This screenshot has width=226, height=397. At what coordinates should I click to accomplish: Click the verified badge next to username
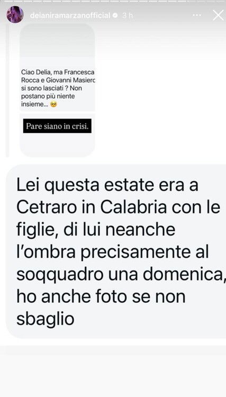click(115, 15)
